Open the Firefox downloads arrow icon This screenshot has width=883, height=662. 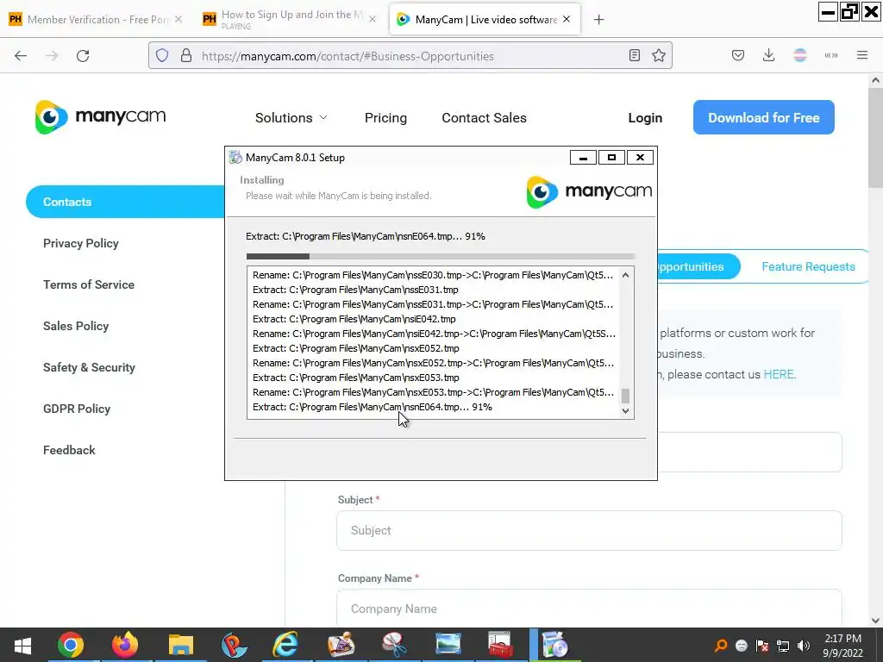pos(768,55)
